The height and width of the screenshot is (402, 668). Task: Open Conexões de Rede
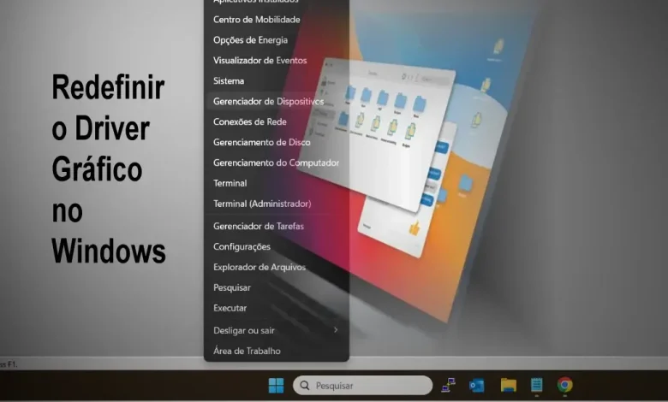coord(277,121)
